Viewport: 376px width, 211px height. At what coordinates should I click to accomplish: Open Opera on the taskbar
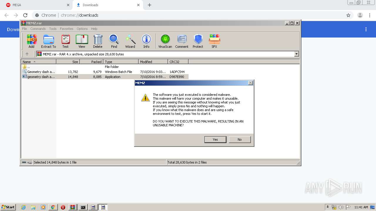(x=63, y=207)
